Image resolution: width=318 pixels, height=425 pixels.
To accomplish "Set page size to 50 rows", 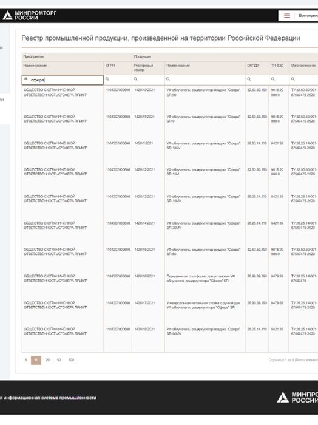I will [x=59, y=360].
